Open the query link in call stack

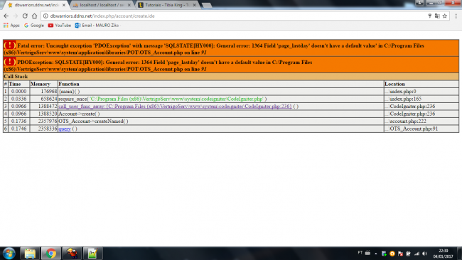[x=65, y=129]
